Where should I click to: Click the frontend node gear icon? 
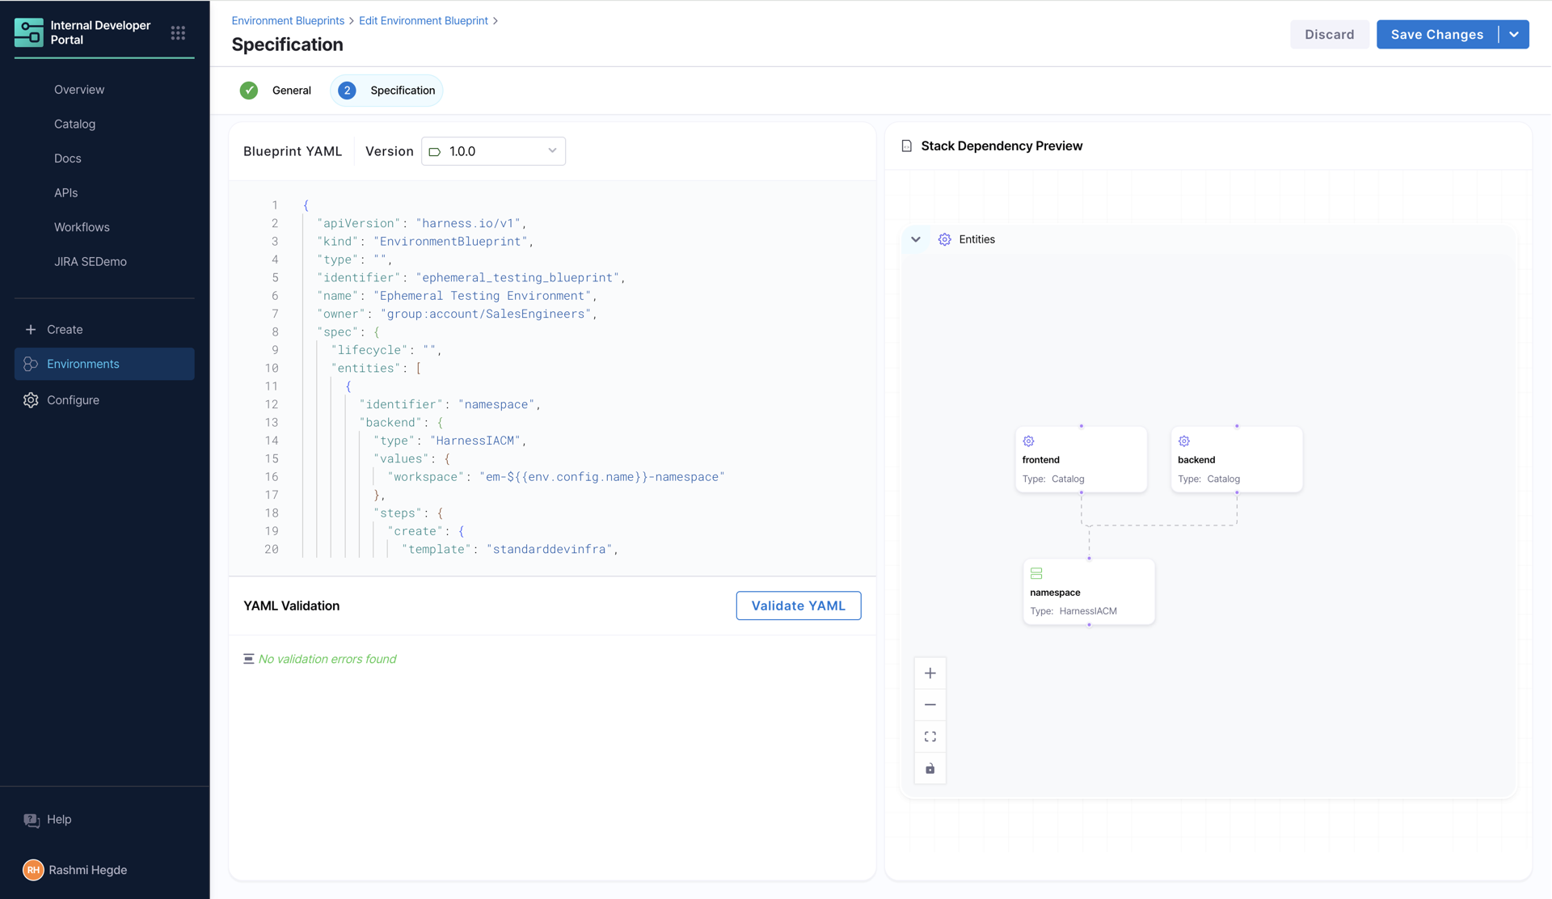click(1028, 441)
